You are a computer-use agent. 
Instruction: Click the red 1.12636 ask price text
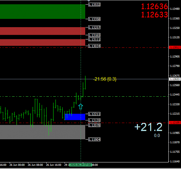[154, 6]
